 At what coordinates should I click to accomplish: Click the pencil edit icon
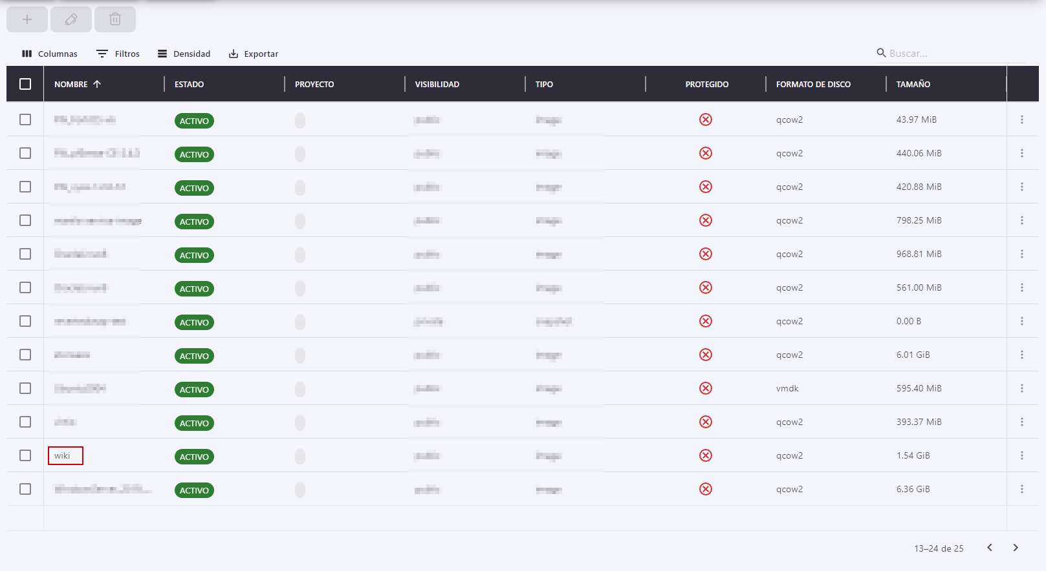(71, 19)
